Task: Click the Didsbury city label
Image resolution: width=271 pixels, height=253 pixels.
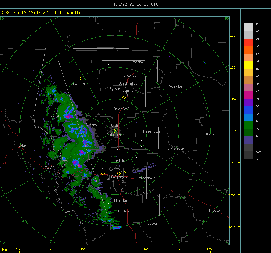Action: (x=114, y=135)
